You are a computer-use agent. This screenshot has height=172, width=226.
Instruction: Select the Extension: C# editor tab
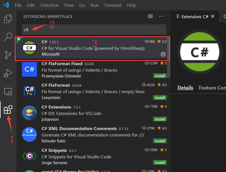194,17
